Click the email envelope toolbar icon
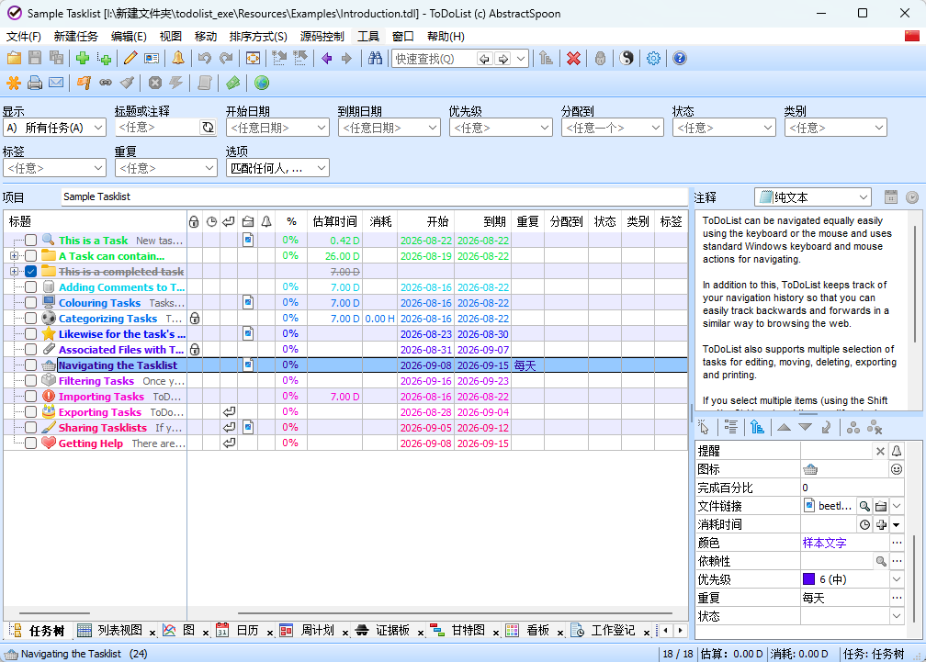The width and height of the screenshot is (926, 662). [x=56, y=84]
